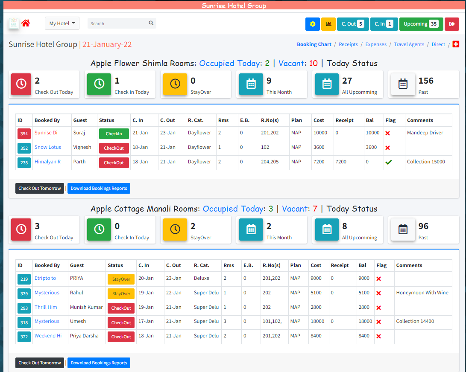Open booking ID 339
The width and height of the screenshot is (466, 372).
24,294
